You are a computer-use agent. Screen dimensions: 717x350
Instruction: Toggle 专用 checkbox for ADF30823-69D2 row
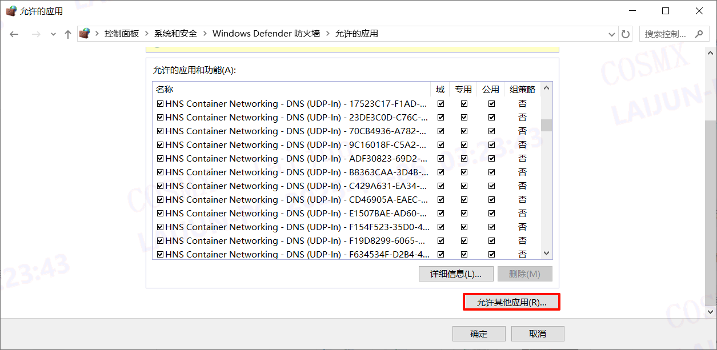point(464,159)
